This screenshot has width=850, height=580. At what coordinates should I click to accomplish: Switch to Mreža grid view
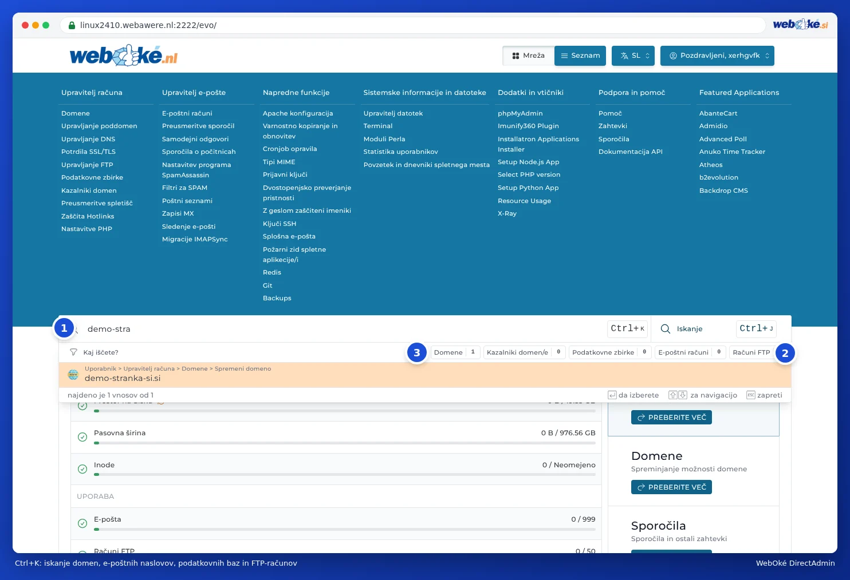[528, 55]
